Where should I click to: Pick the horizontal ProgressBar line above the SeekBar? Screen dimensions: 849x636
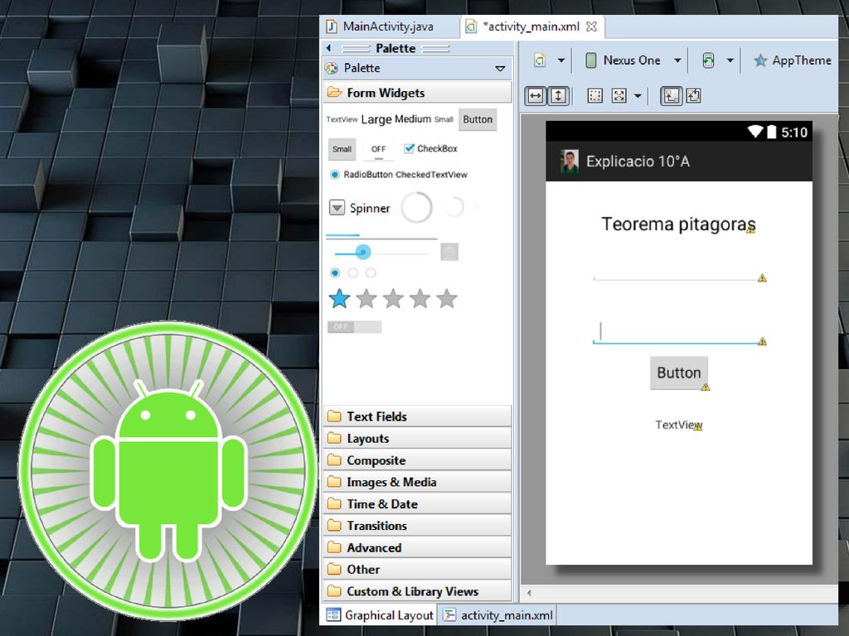(381, 236)
